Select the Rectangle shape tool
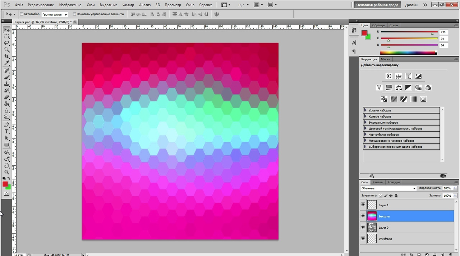This screenshot has width=460, height=256. tap(6, 145)
